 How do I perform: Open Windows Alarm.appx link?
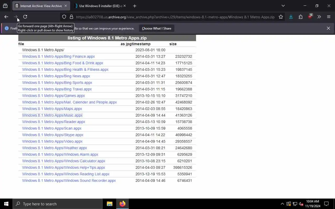coord(60,154)
